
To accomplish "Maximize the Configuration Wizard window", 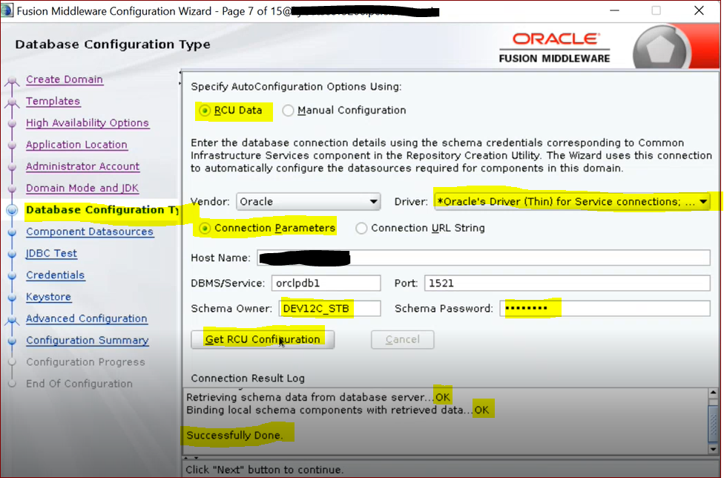I will pyautogui.click(x=656, y=10).
